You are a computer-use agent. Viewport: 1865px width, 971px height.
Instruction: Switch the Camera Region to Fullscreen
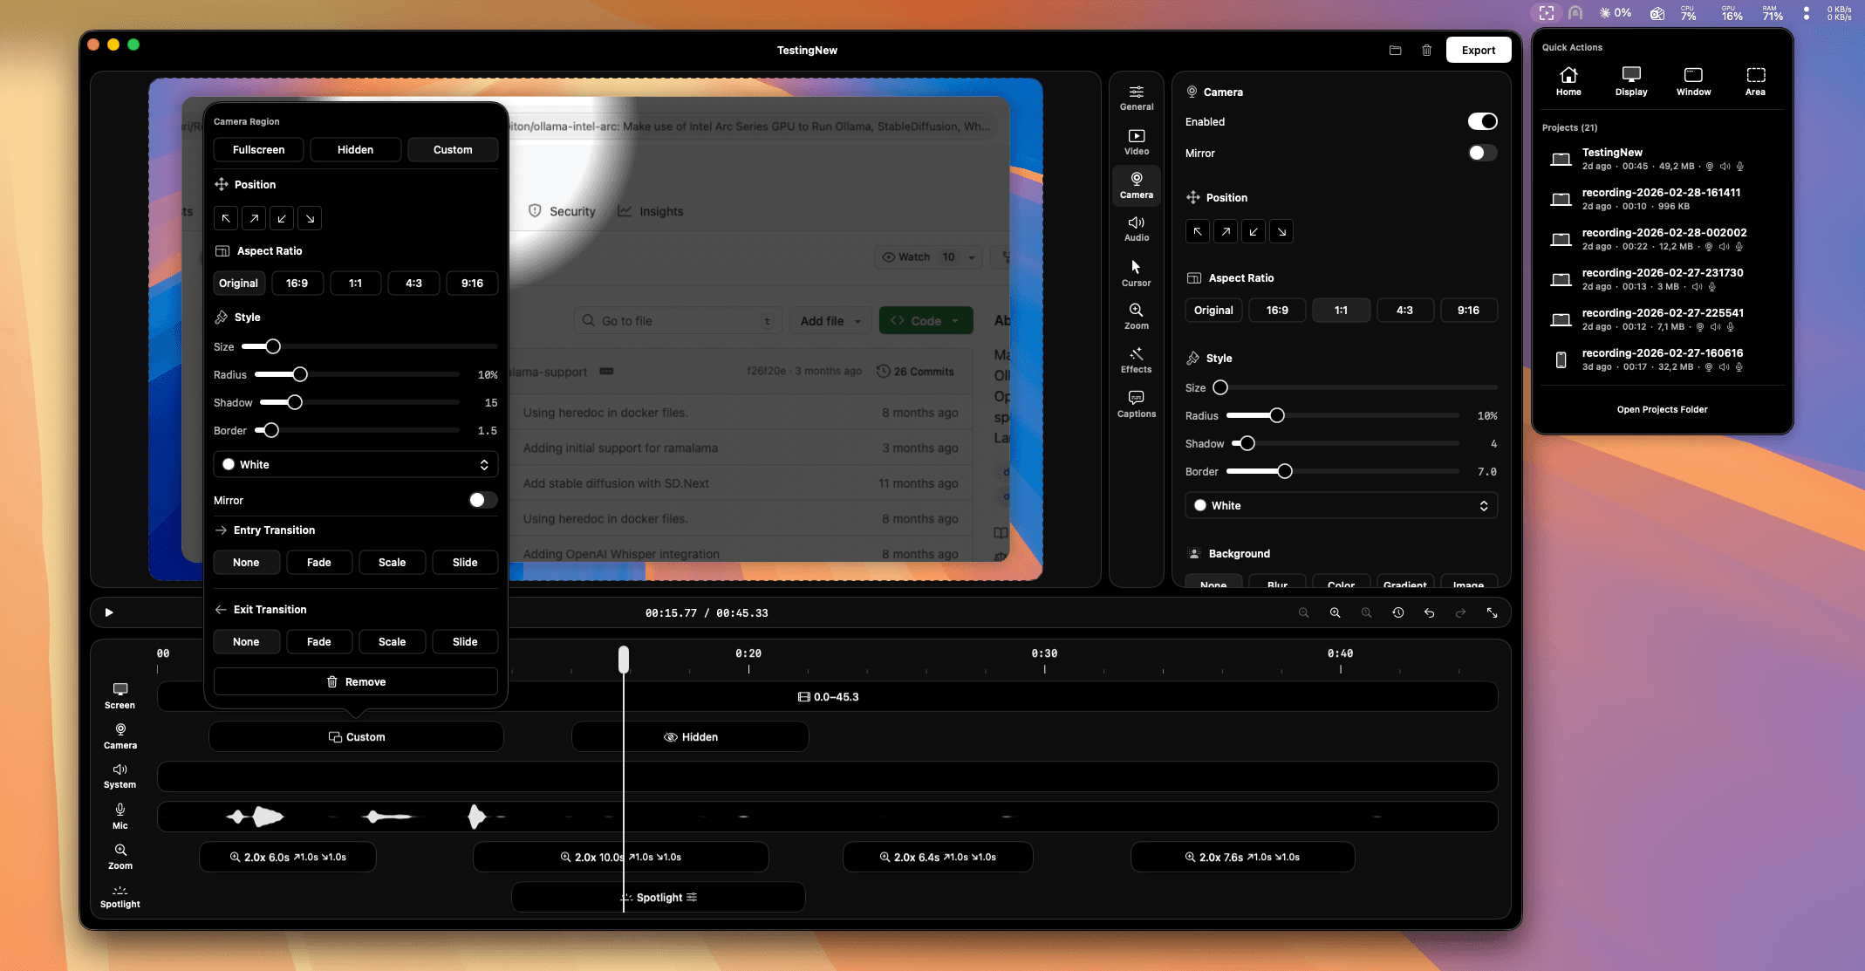(x=258, y=149)
